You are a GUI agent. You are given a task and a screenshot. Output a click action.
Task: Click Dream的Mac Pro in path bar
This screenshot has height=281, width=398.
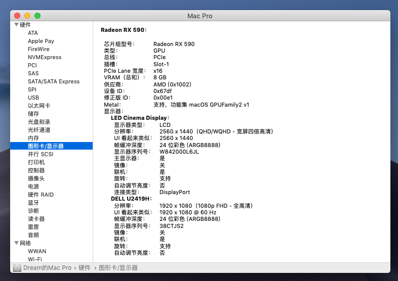[47, 268]
